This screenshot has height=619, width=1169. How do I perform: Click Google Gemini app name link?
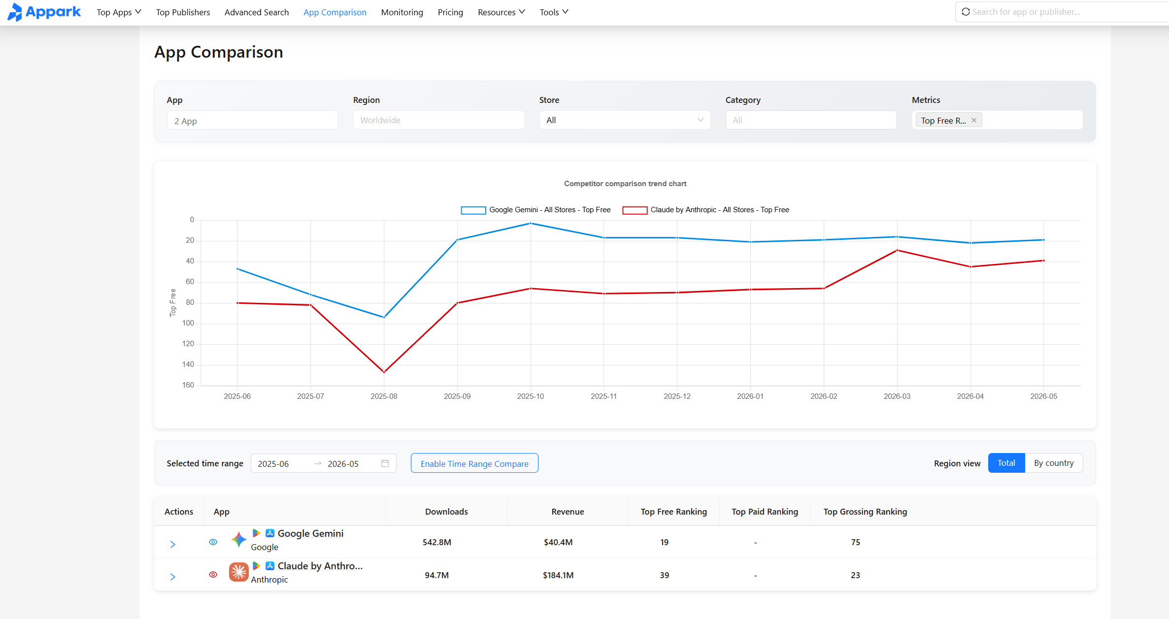click(x=310, y=533)
